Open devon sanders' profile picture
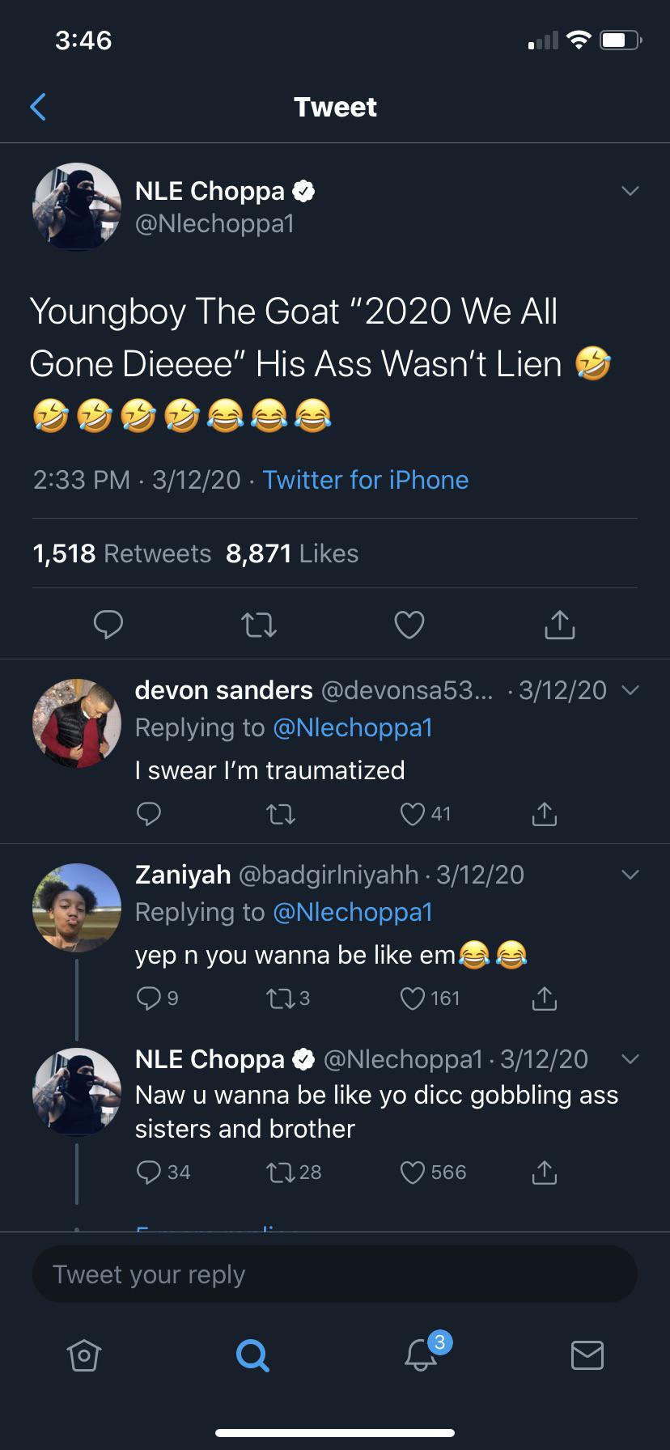The width and height of the screenshot is (670, 1450). coord(76,723)
